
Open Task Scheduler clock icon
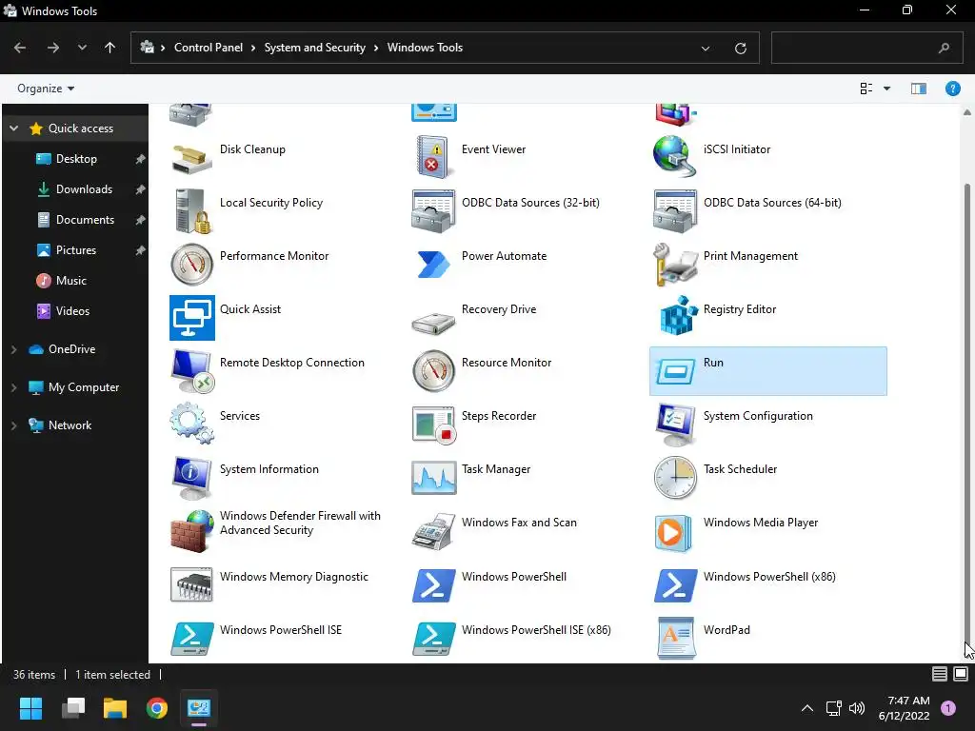pos(675,478)
